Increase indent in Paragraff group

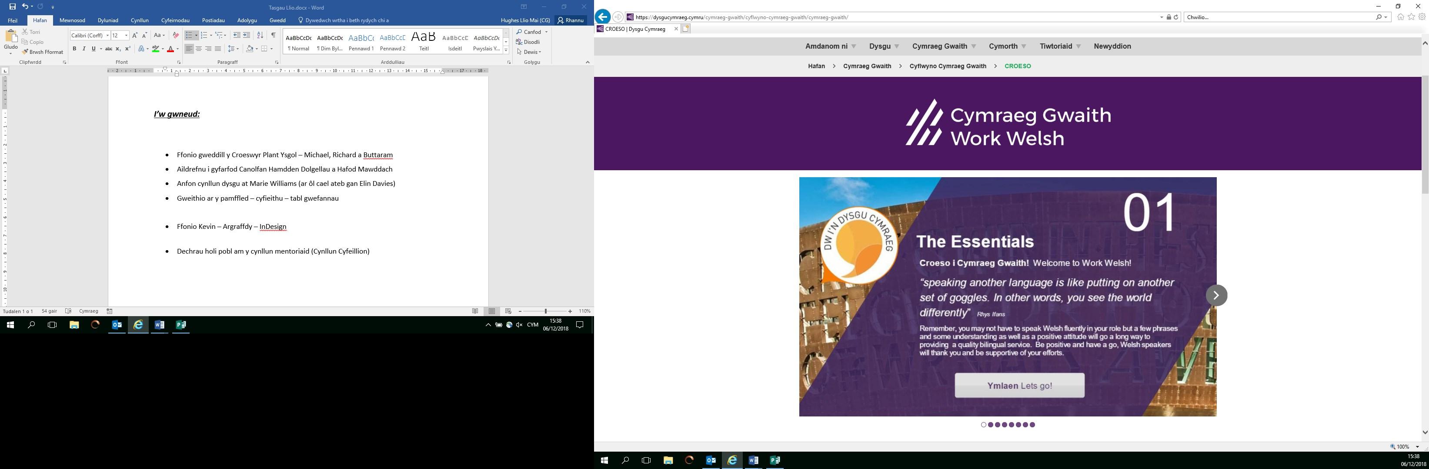pos(247,36)
